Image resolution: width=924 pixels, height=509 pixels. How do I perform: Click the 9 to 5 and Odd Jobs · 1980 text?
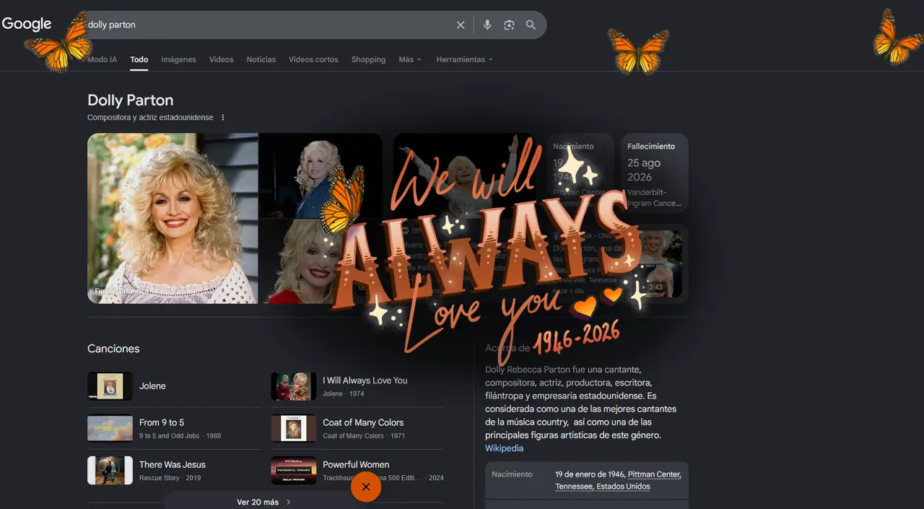coord(180,436)
